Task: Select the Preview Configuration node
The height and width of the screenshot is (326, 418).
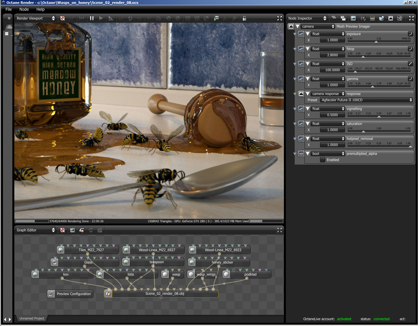Action: (70, 294)
